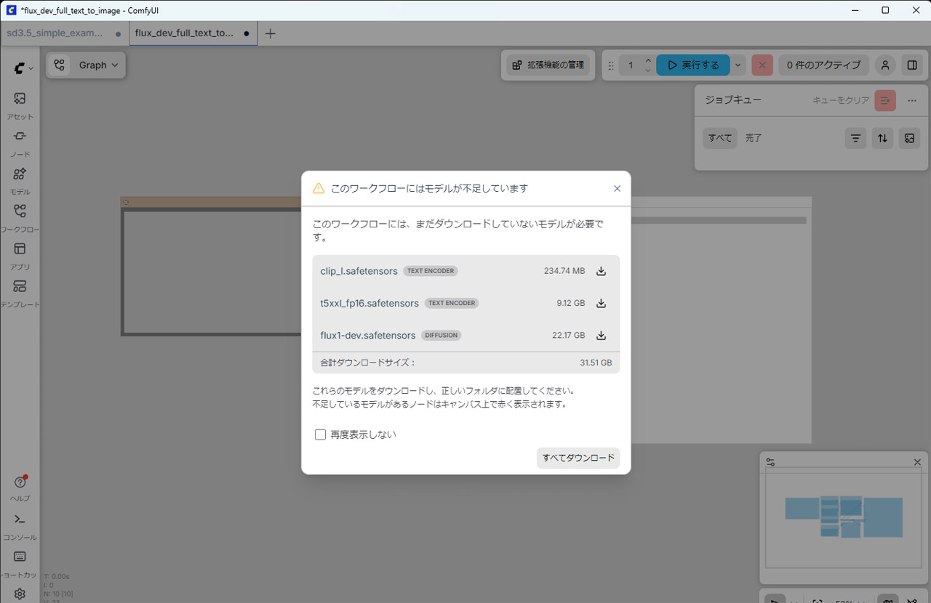Open the ワークフロー (Workflows) sidebar panel
Viewport: 931px width, 603px height.
click(20, 218)
